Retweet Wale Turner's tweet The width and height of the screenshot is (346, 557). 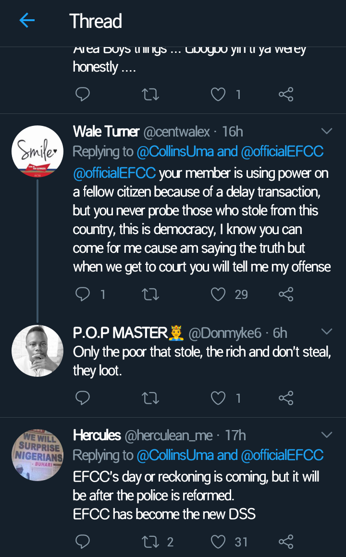point(150,294)
